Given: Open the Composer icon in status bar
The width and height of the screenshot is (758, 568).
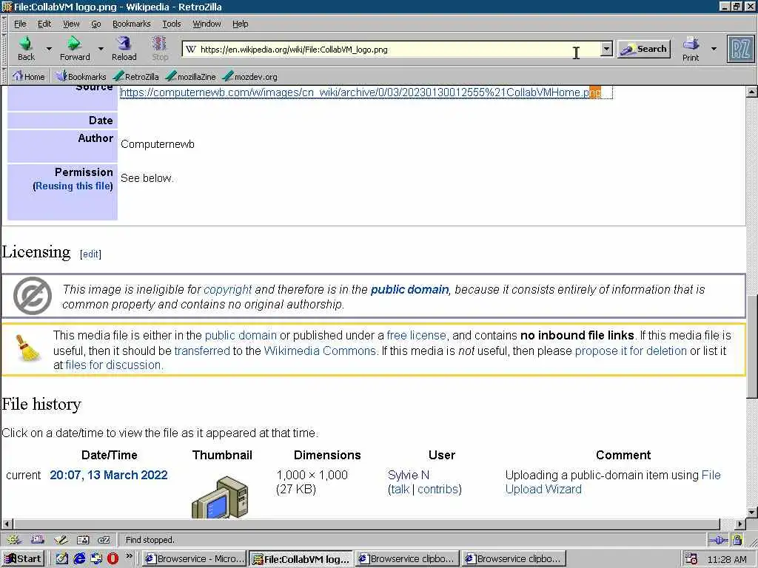Looking at the screenshot, I should pos(61,539).
